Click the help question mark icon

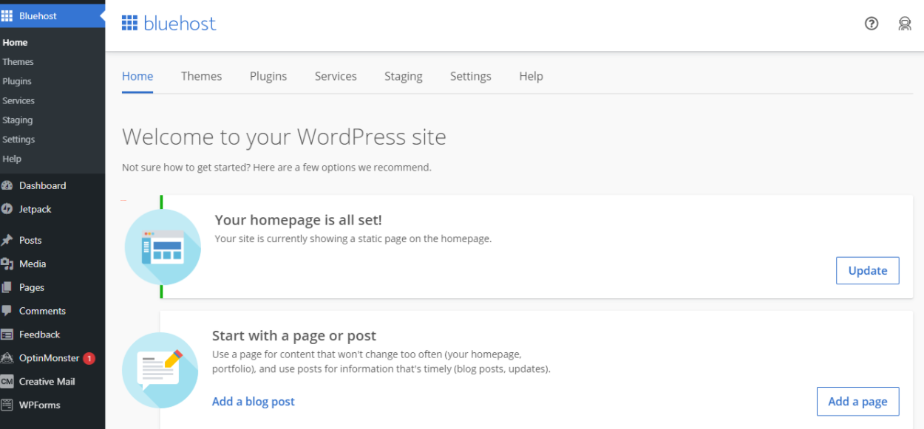coord(872,24)
